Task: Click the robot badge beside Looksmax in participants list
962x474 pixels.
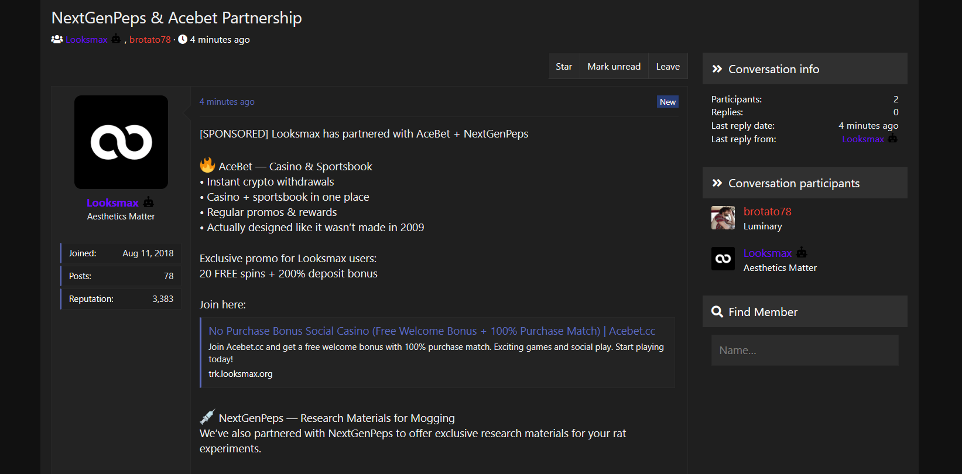Action: tap(802, 252)
